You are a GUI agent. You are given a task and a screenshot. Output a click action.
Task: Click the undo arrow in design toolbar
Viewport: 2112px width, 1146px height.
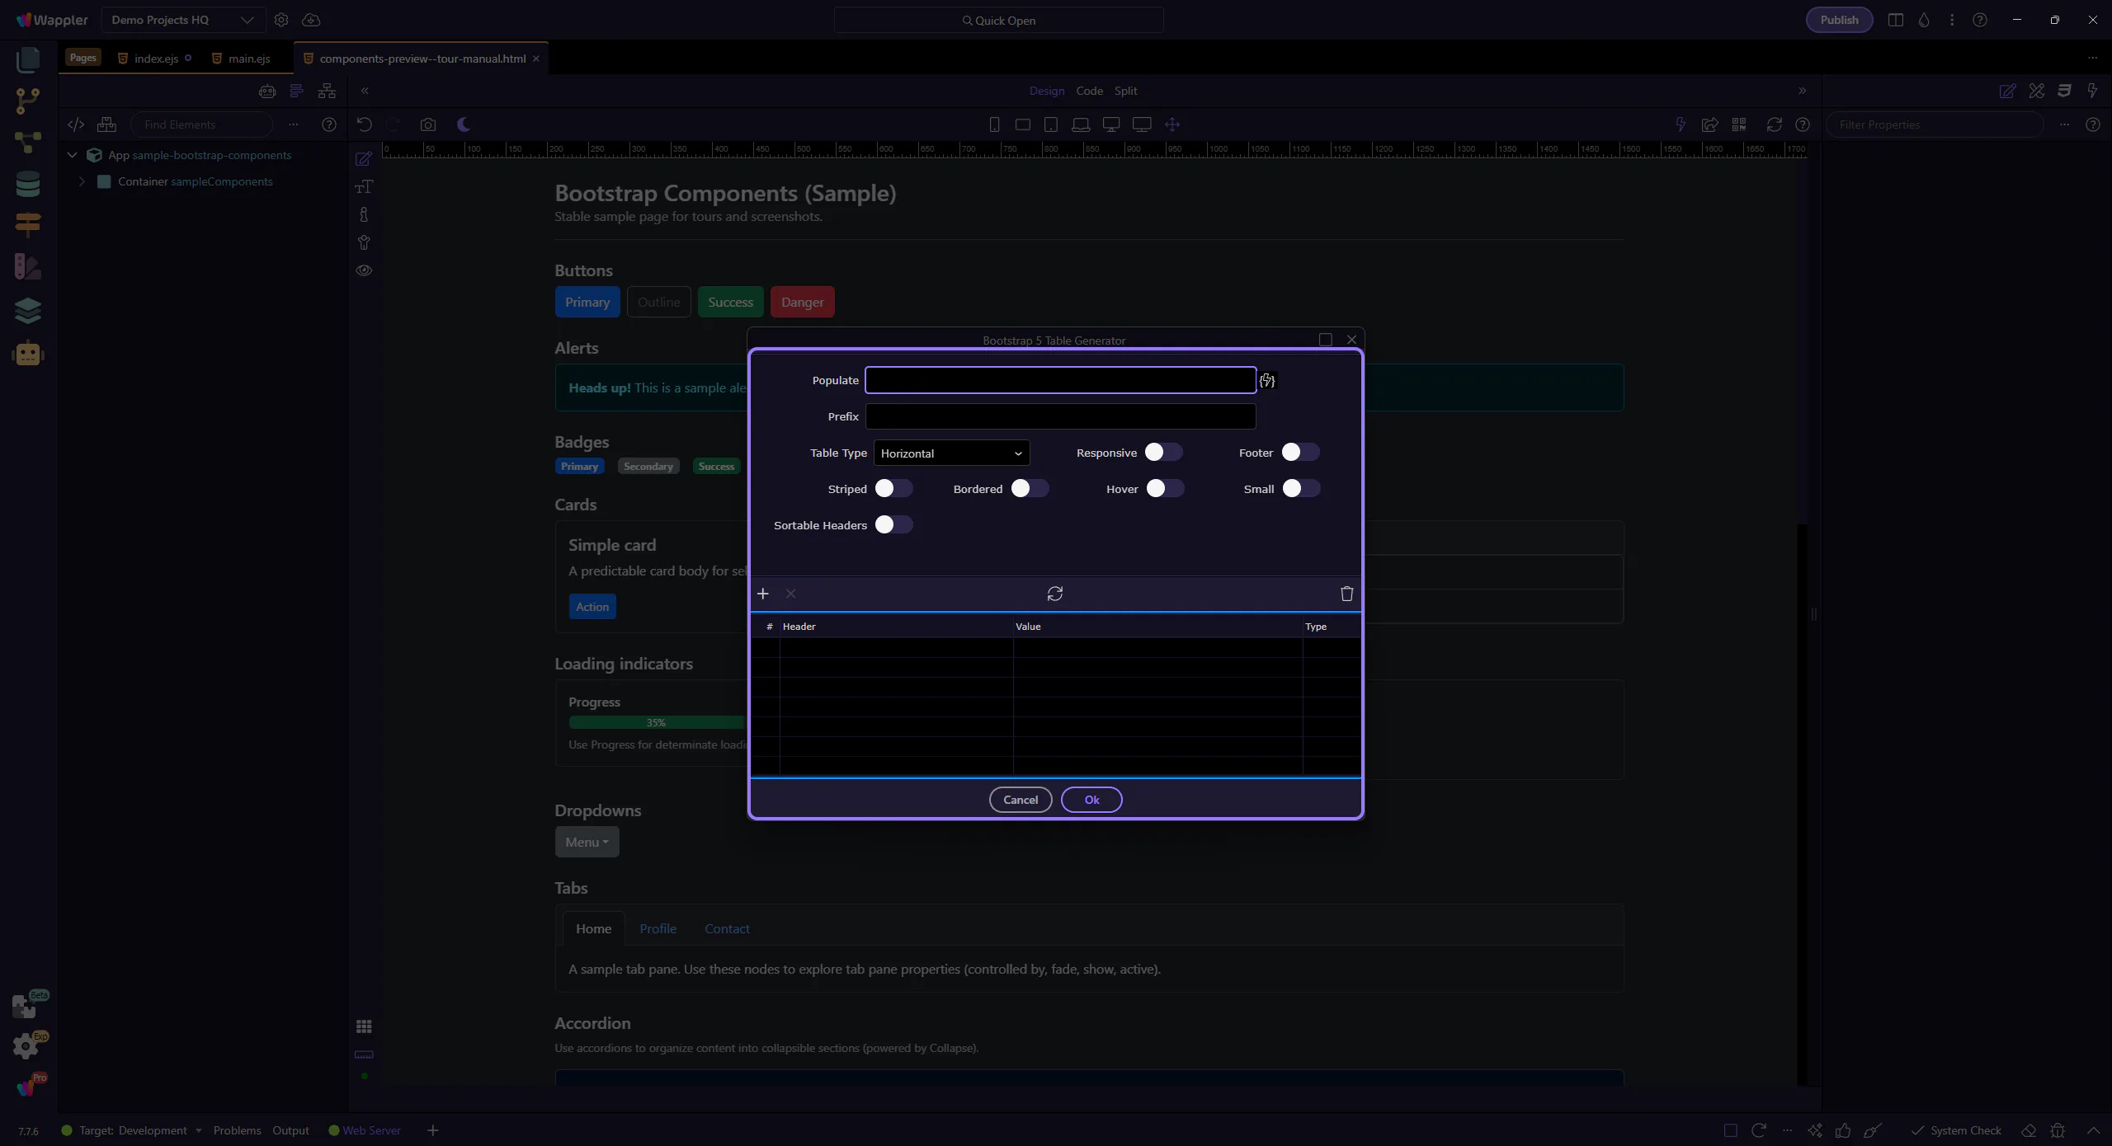[364, 124]
